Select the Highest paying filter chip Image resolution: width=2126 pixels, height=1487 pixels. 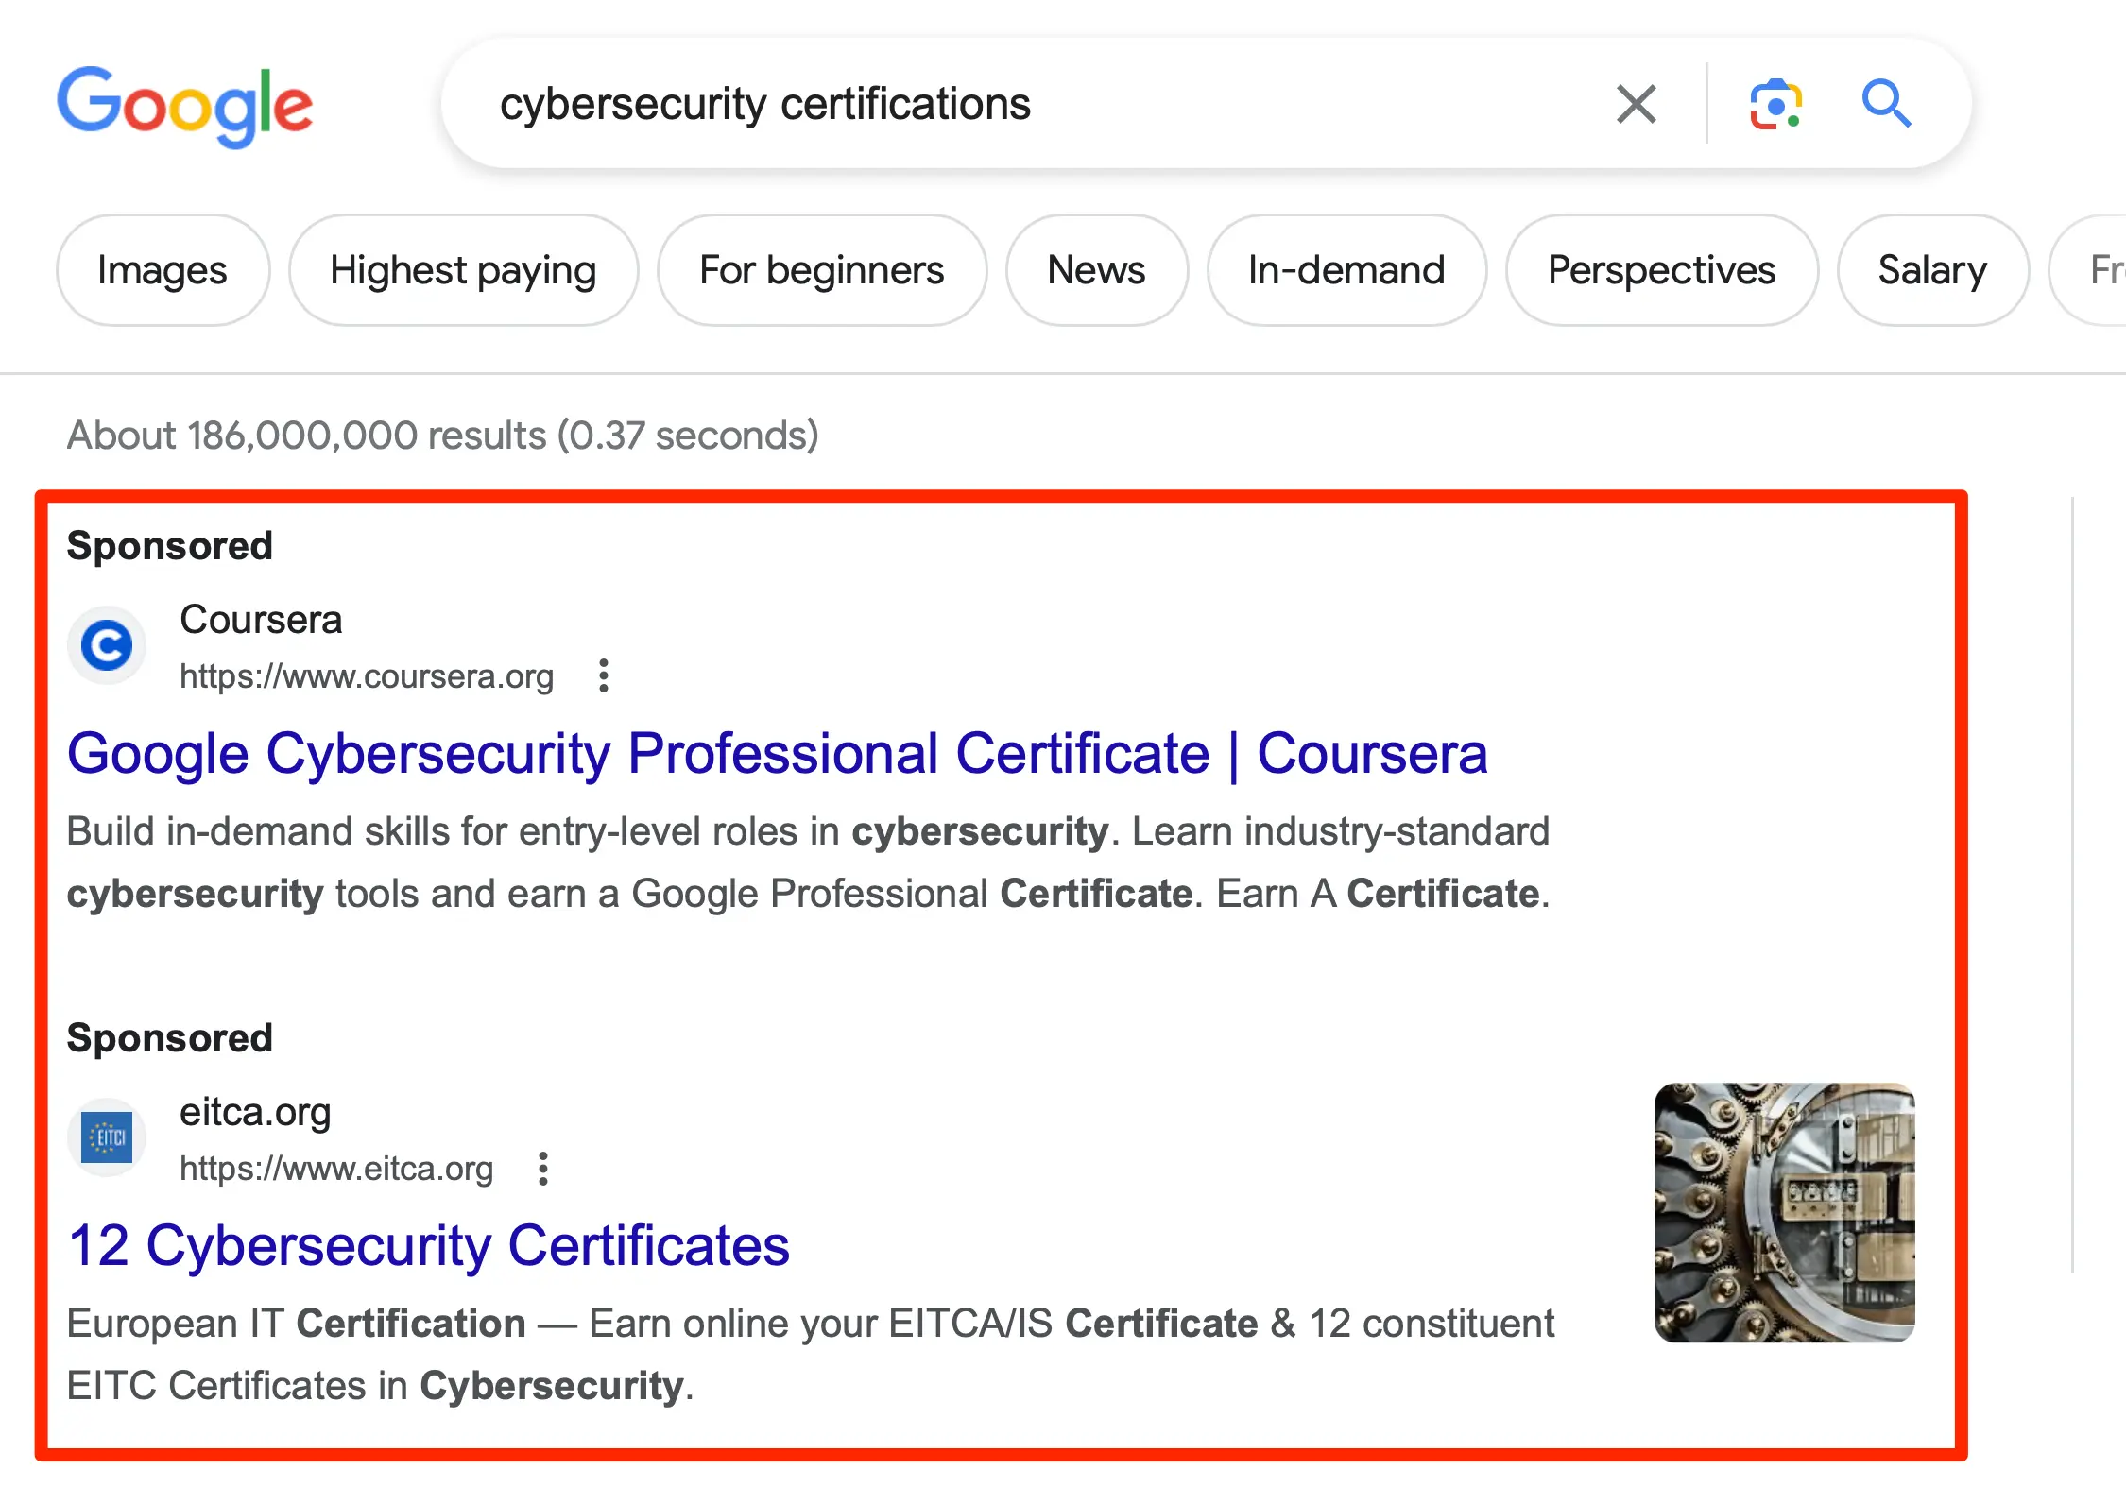tap(463, 270)
